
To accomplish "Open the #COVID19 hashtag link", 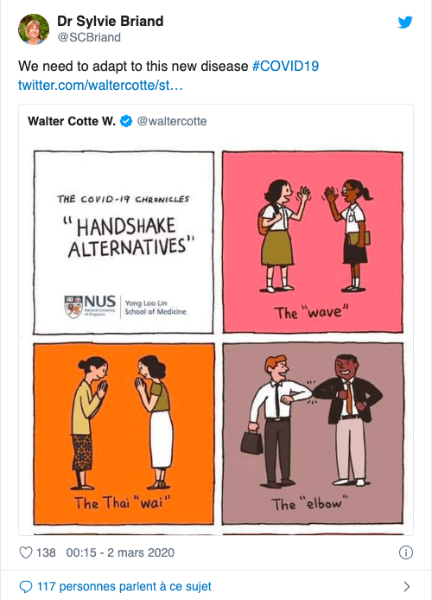I will [x=285, y=67].
